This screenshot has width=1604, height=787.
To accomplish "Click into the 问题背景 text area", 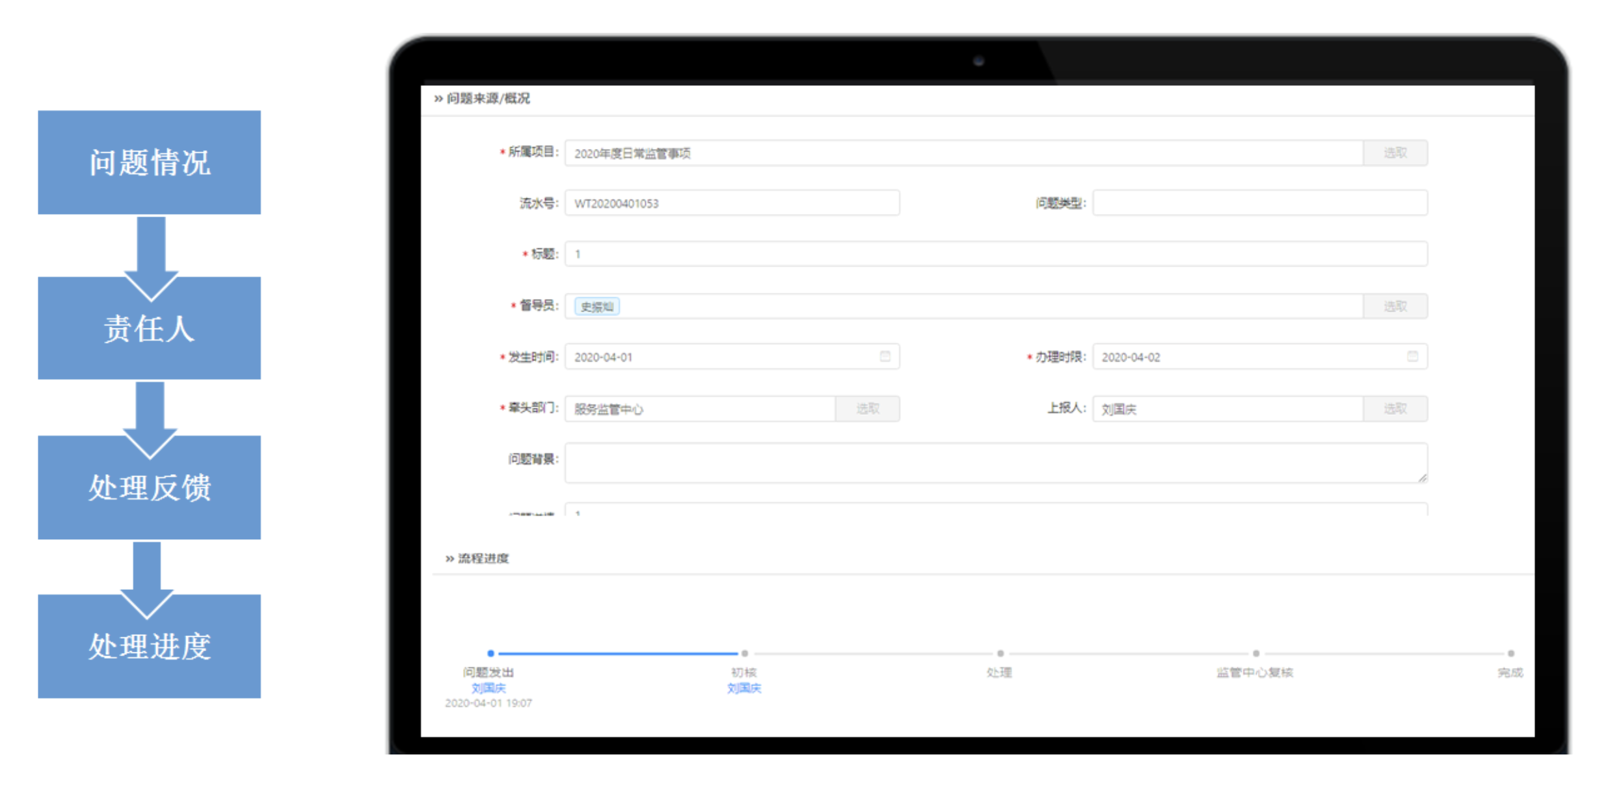I will [996, 463].
